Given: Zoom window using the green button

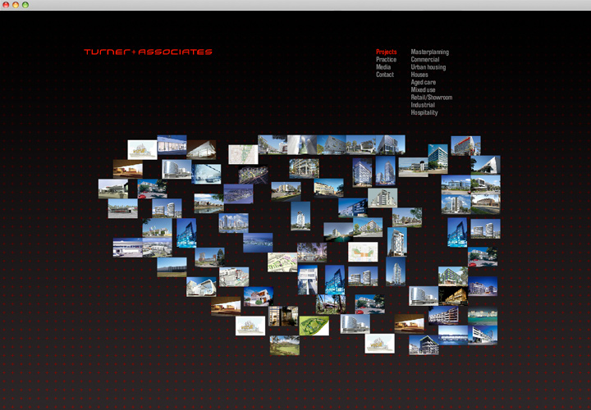Looking at the screenshot, I should 25,5.
